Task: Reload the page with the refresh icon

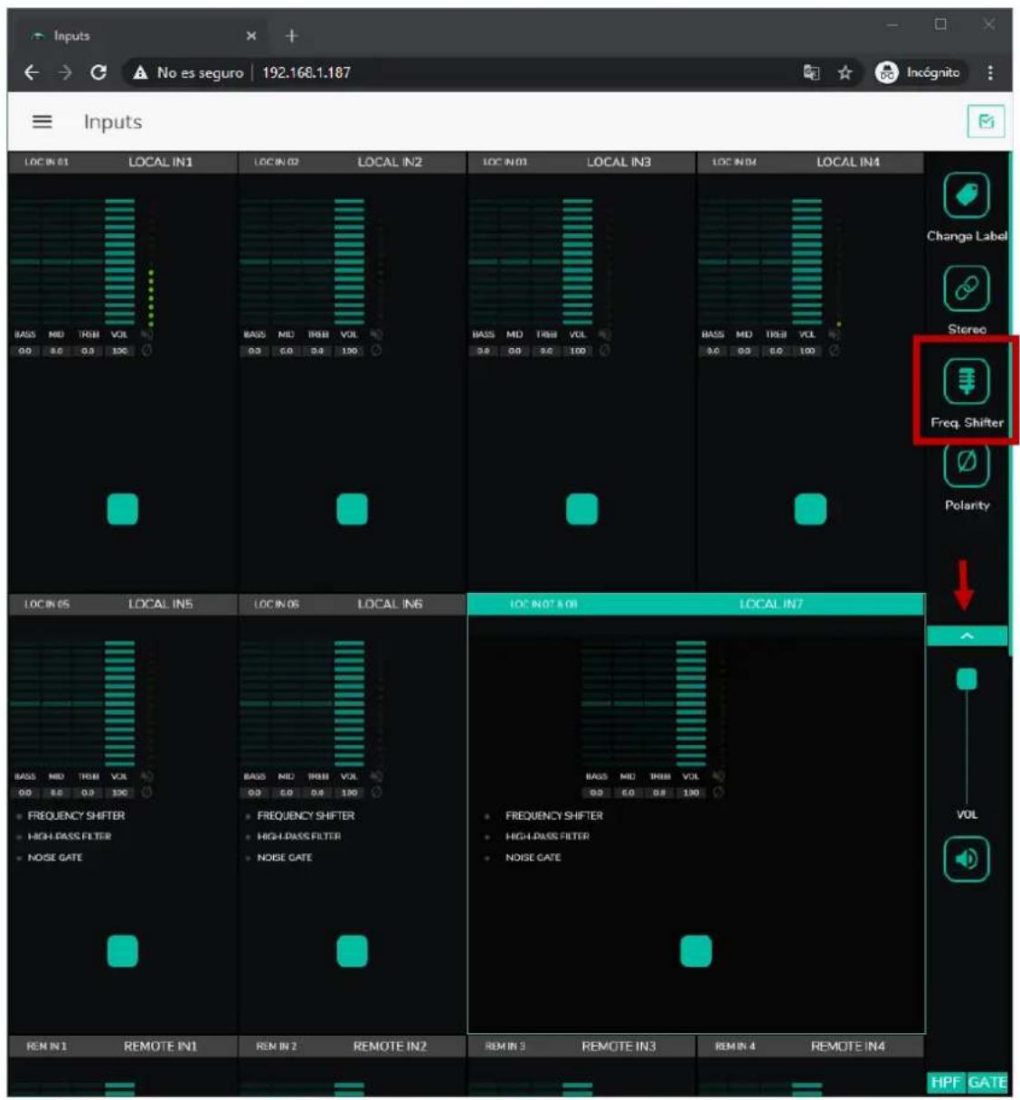Action: coord(99,72)
